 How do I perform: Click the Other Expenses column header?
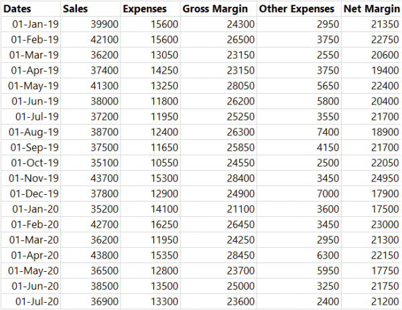(299, 9)
